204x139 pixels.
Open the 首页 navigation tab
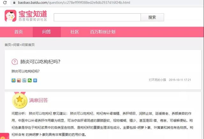18,32
